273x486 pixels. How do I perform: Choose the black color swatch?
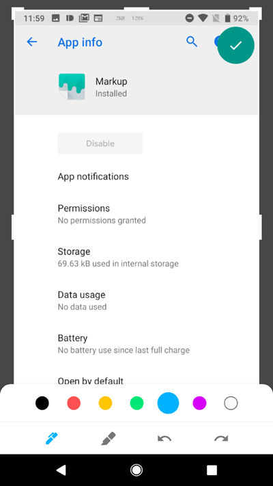tap(42, 403)
